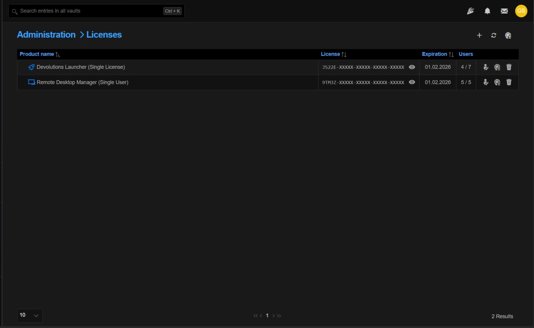Assign users for the Remote Desktop Manager license
Image resolution: width=534 pixels, height=328 pixels.
[486, 82]
